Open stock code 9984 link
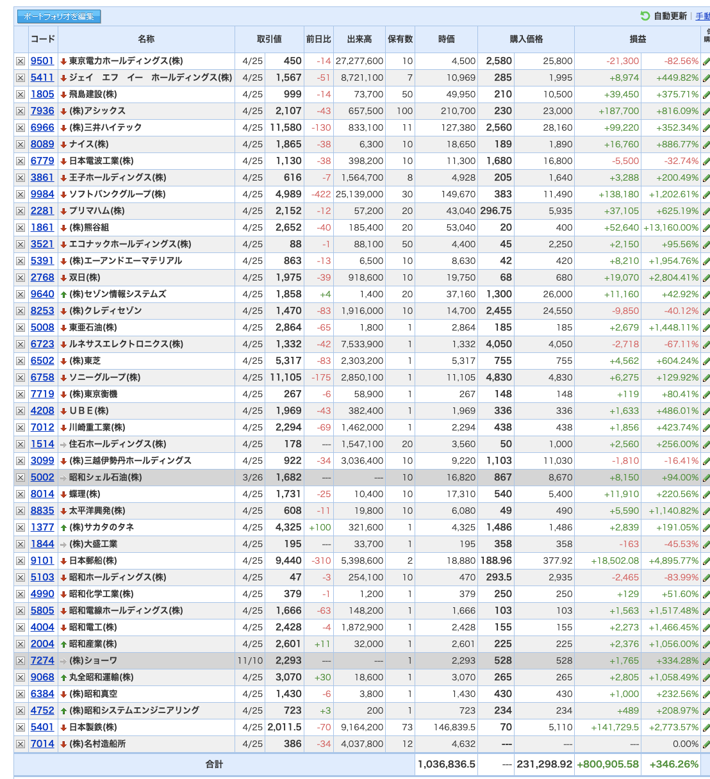710x779 pixels. [x=42, y=194]
